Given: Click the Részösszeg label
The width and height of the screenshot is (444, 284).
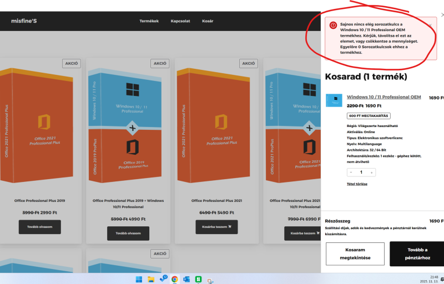Looking at the screenshot, I should coord(337,221).
